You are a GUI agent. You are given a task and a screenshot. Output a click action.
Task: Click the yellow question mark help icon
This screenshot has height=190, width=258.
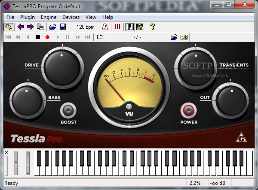coord(153,27)
